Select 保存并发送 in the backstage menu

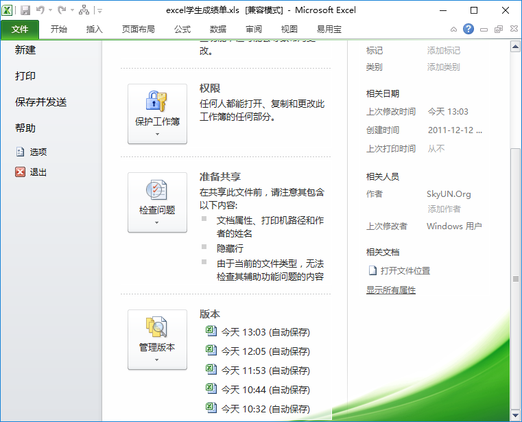click(x=41, y=102)
